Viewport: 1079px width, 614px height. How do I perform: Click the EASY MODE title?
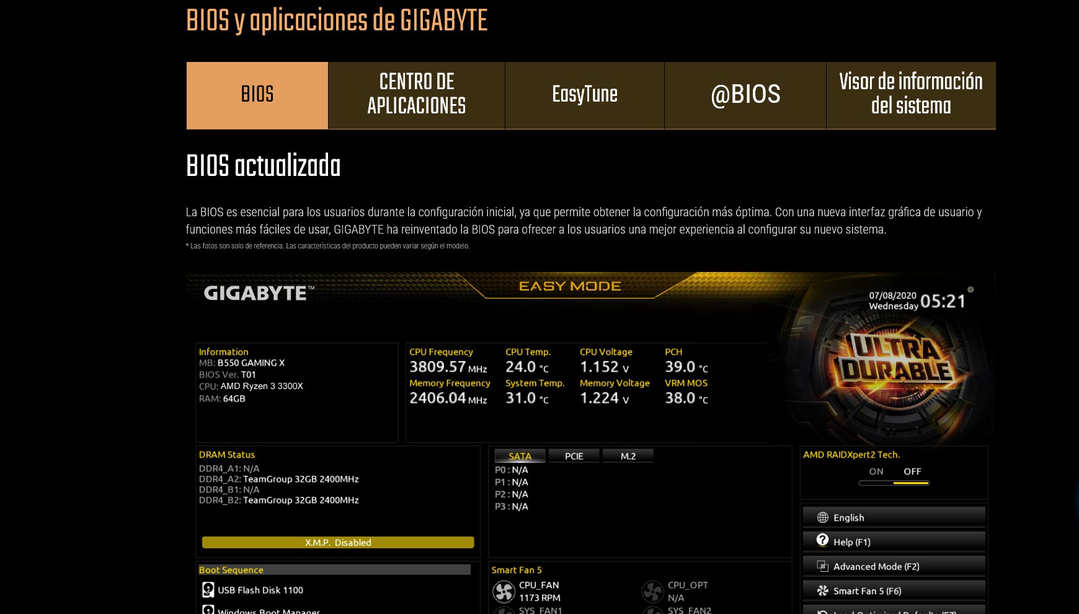[x=570, y=286]
